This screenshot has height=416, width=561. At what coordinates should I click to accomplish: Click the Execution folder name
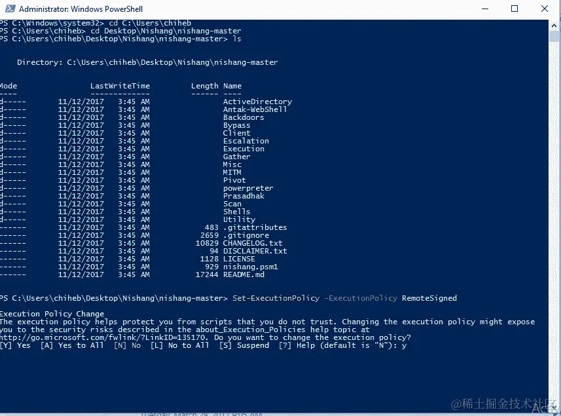[244, 149]
